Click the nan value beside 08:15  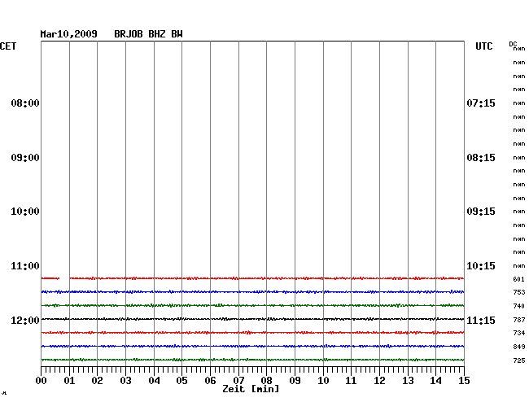[519, 158]
